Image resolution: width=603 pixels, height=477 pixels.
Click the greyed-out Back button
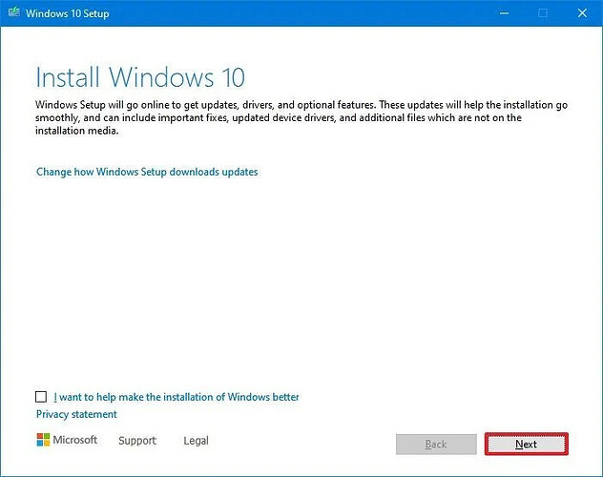436,444
